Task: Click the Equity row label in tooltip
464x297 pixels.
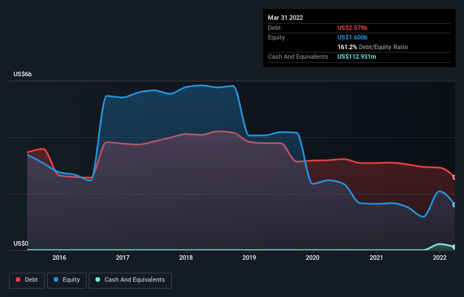Action: 276,37
